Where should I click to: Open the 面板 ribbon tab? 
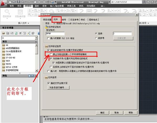pos(37,6)
